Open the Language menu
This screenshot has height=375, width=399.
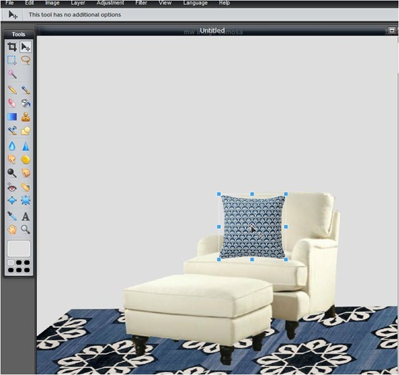tap(195, 3)
